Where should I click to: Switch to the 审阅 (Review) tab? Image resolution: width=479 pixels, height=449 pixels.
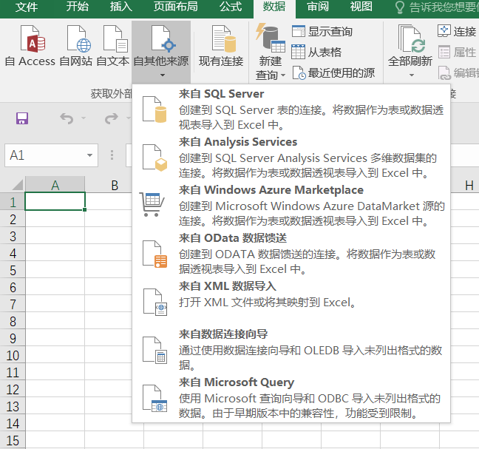click(318, 7)
